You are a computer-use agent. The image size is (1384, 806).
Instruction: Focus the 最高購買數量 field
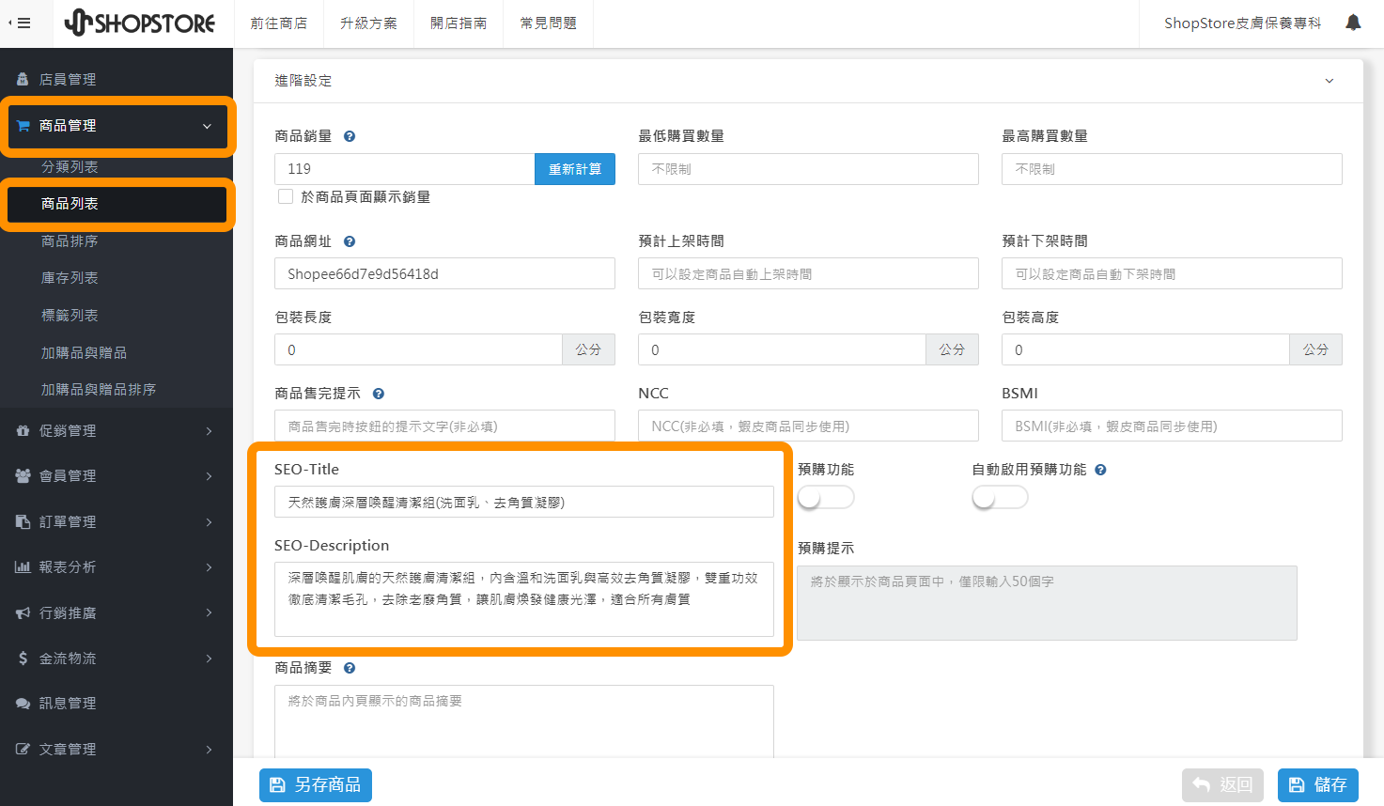1172,169
